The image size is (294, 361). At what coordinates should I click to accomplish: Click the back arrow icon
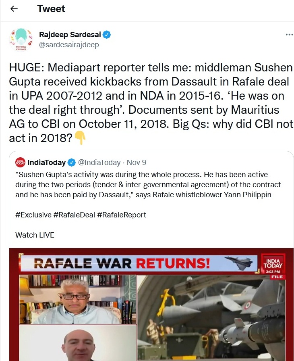coord(14,9)
